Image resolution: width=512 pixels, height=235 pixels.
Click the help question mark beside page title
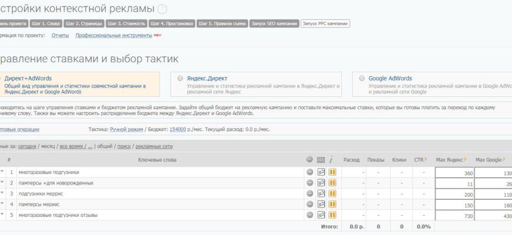[162, 9]
